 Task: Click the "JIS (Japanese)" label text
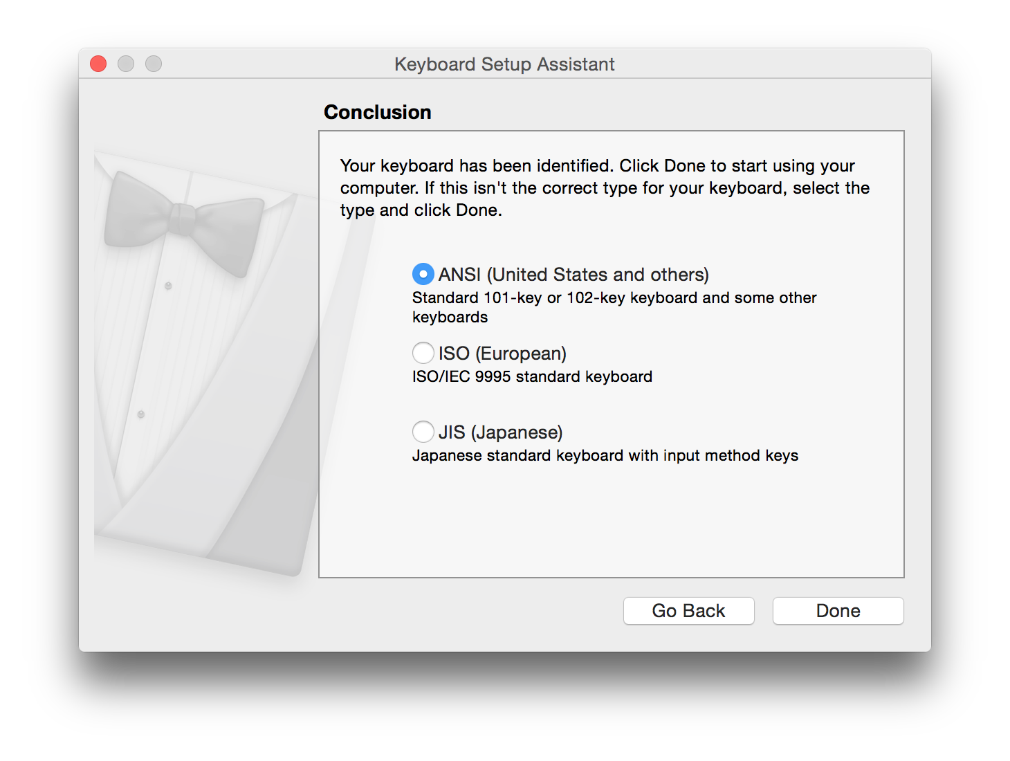[500, 432]
